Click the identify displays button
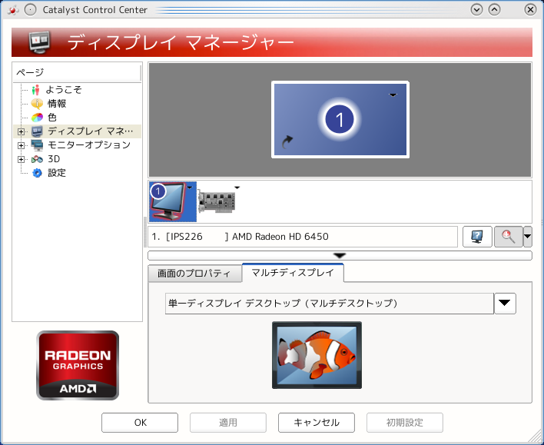The width and height of the screenshot is (544, 445). pyautogui.click(x=477, y=237)
